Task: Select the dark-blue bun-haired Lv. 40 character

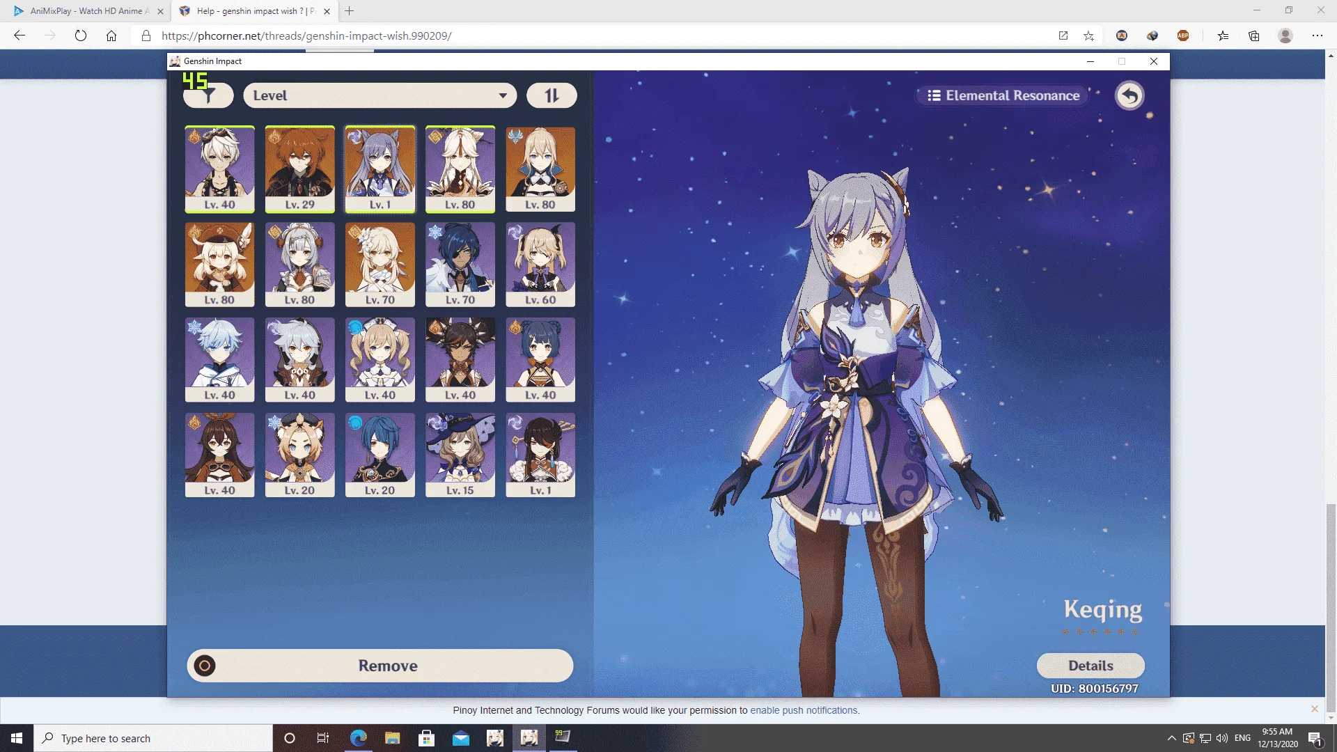Action: (x=540, y=360)
